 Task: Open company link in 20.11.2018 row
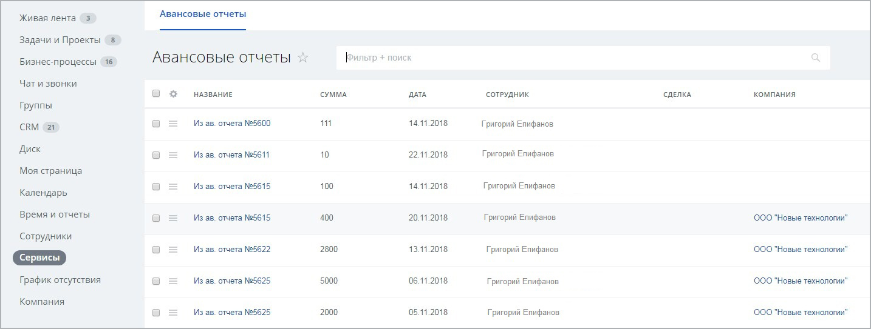click(x=800, y=218)
